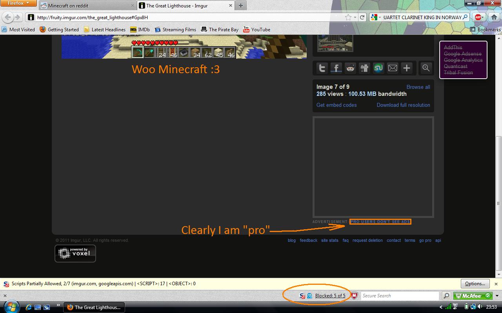The image size is (502, 313).
Task: Expand the hidden quick launch chevron
Action: coord(58,305)
